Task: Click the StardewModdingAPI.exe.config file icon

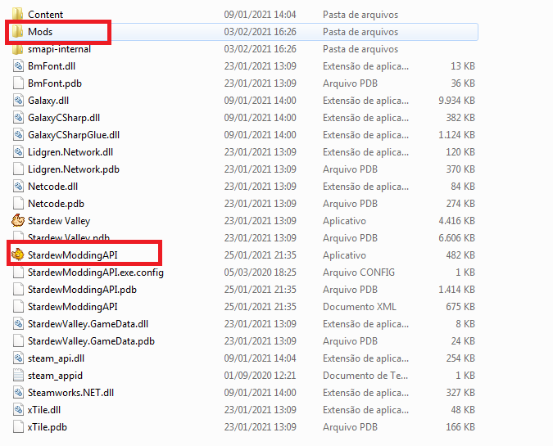Action: tap(18, 273)
